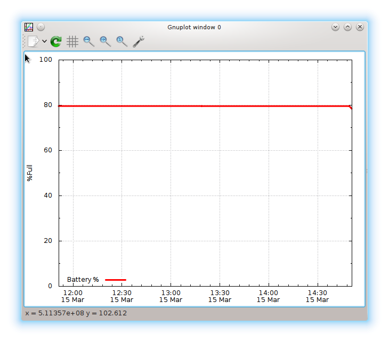Toggle the round pin button in title bar
Viewport: 389px width, 342px height.
point(40,27)
